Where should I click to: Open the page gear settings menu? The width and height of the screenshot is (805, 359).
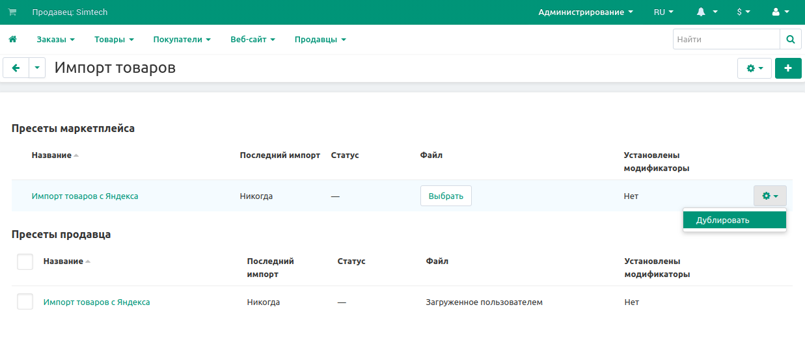pos(754,68)
